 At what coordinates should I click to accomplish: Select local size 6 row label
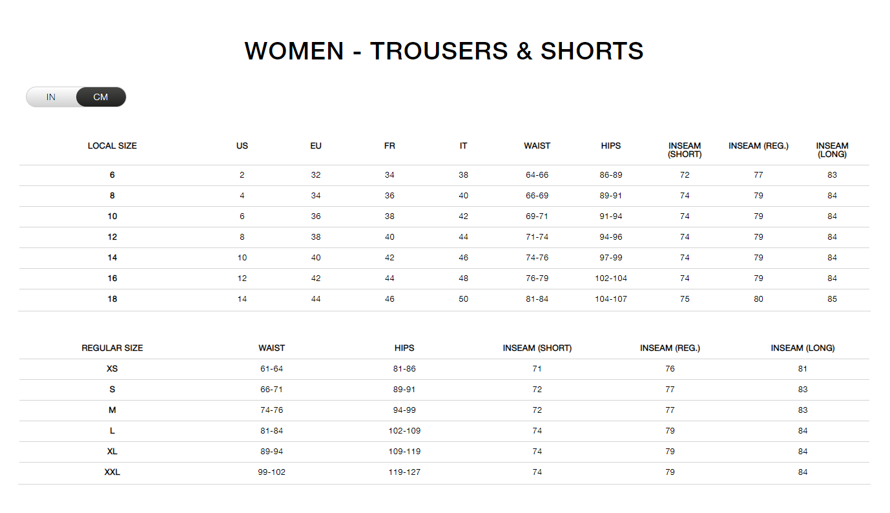click(112, 175)
